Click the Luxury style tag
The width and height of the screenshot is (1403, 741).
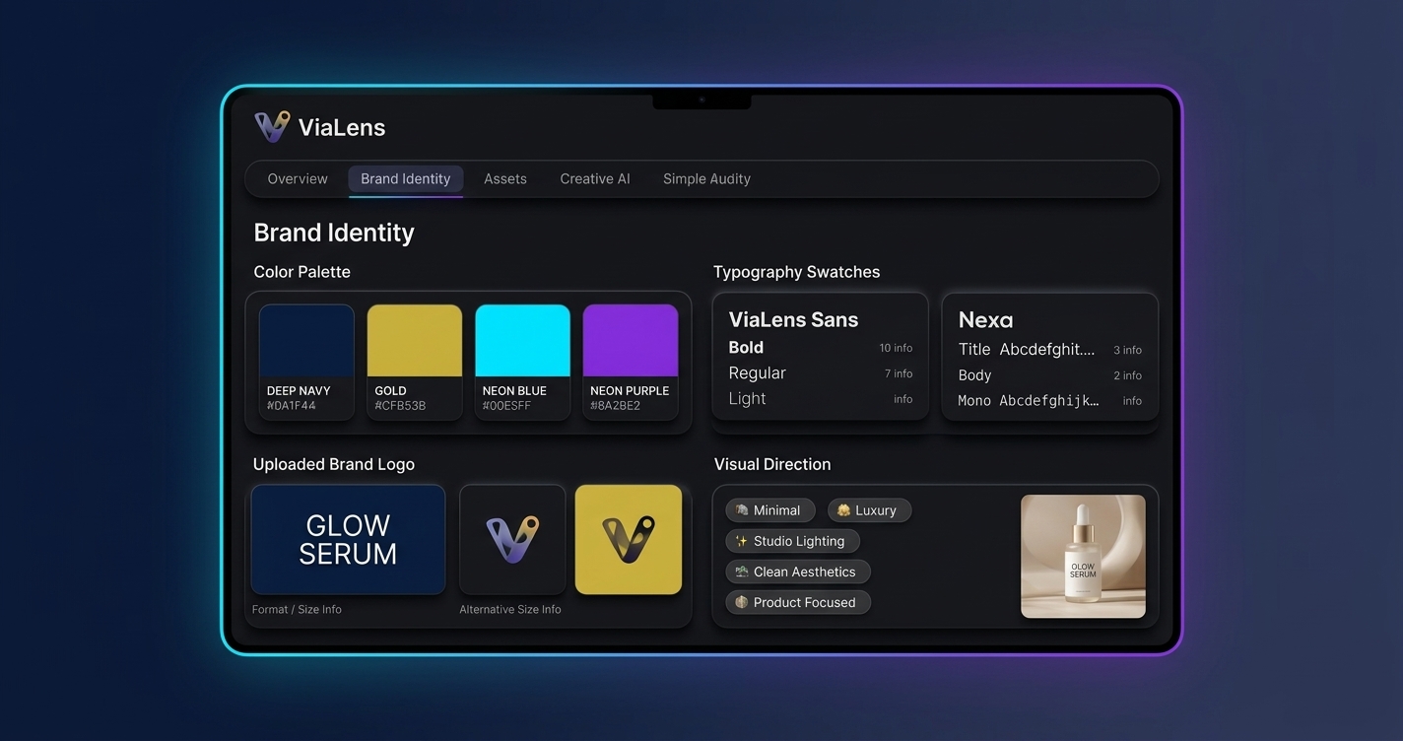tap(869, 510)
